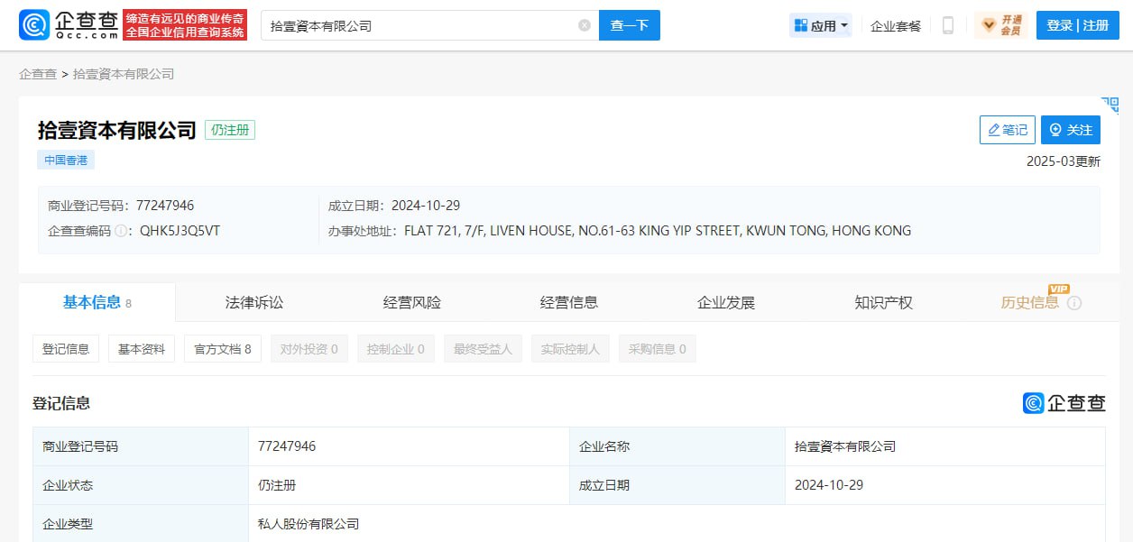Run search with the 查一下 button
Screen dimensions: 1133x542
[x=630, y=25]
